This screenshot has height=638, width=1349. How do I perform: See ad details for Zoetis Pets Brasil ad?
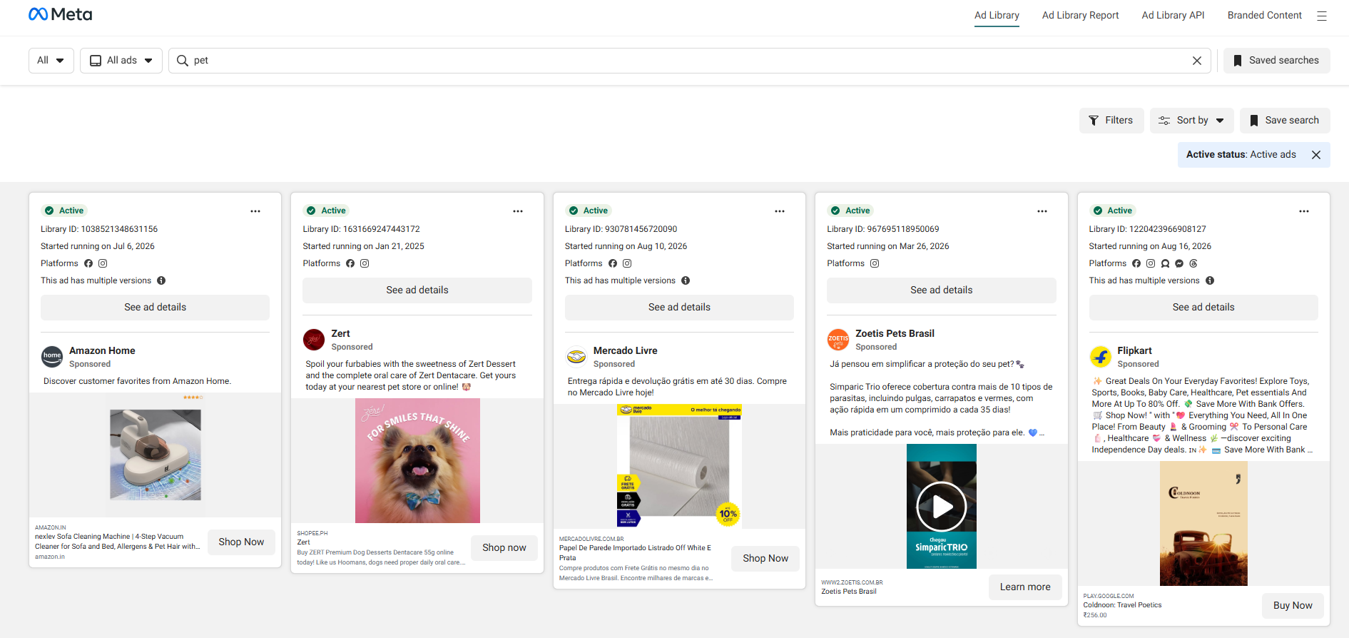(x=942, y=290)
